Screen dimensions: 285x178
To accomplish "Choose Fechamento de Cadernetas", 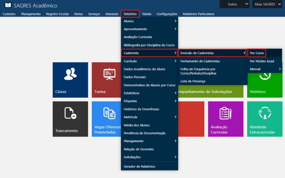I will (x=200, y=61).
